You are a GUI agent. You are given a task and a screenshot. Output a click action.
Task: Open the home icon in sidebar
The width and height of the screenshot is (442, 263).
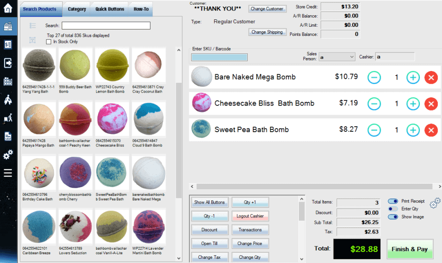[x=8, y=8]
